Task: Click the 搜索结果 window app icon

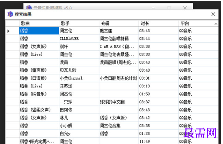Action: coord(10,14)
